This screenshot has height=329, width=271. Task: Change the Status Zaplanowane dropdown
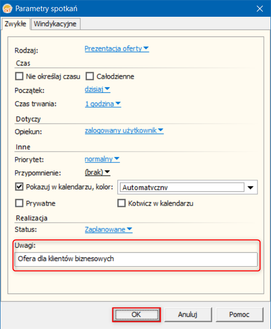tap(109, 229)
